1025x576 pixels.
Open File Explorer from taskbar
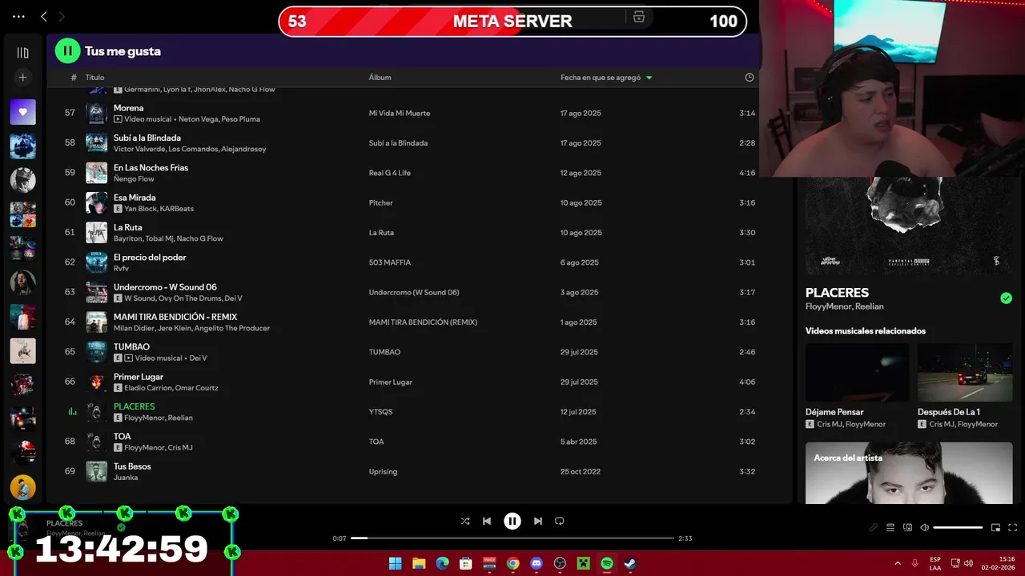[x=419, y=563]
